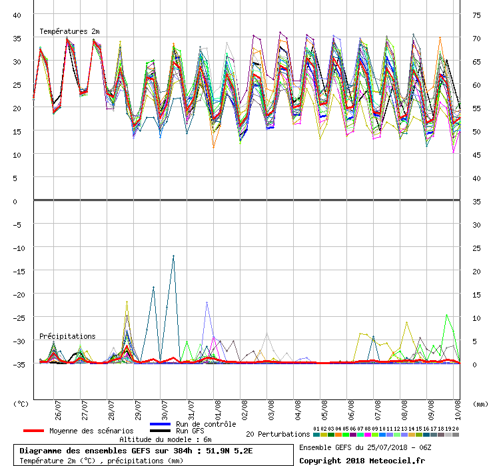Click the 30/07 date label
The image size is (493, 466).
165,410
